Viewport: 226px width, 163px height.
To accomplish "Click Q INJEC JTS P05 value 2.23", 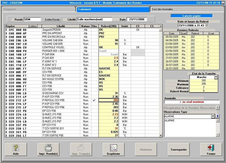I will [109, 114].
